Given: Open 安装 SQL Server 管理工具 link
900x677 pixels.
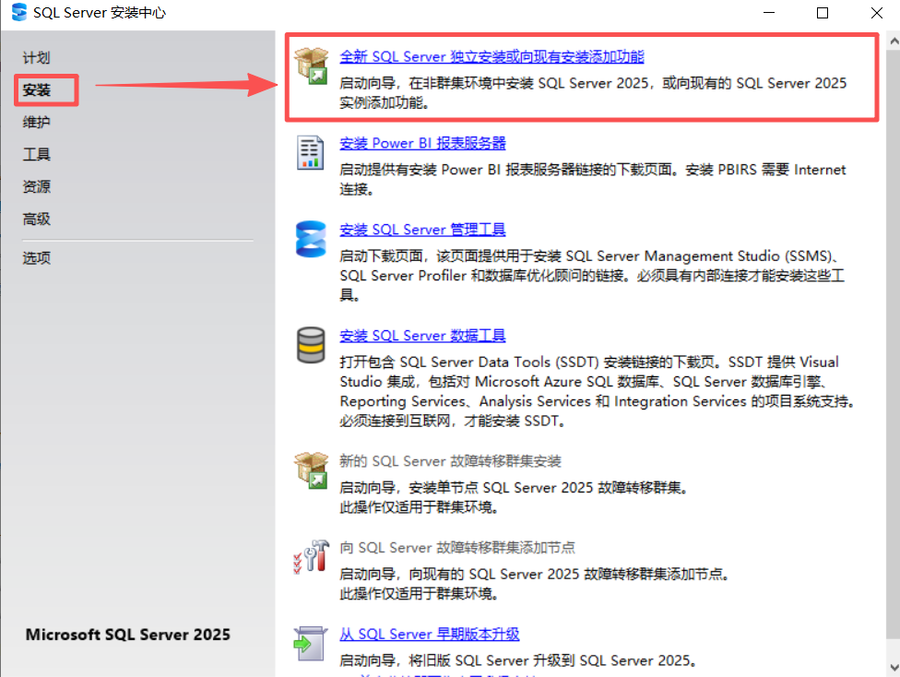Looking at the screenshot, I should 422,230.
